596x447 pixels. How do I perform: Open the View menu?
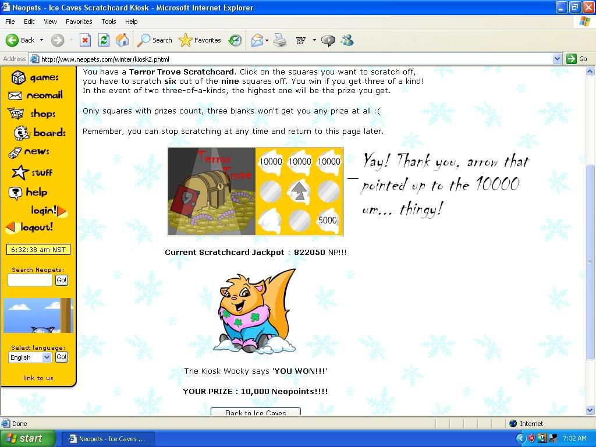(x=50, y=22)
